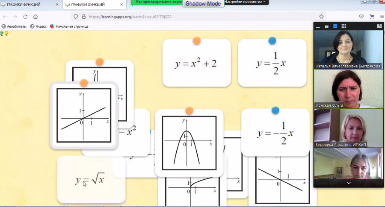Viewport: 385px width, 207px height.
Task: Open the browser hamburger menu
Action: pyautogui.click(x=382, y=16)
